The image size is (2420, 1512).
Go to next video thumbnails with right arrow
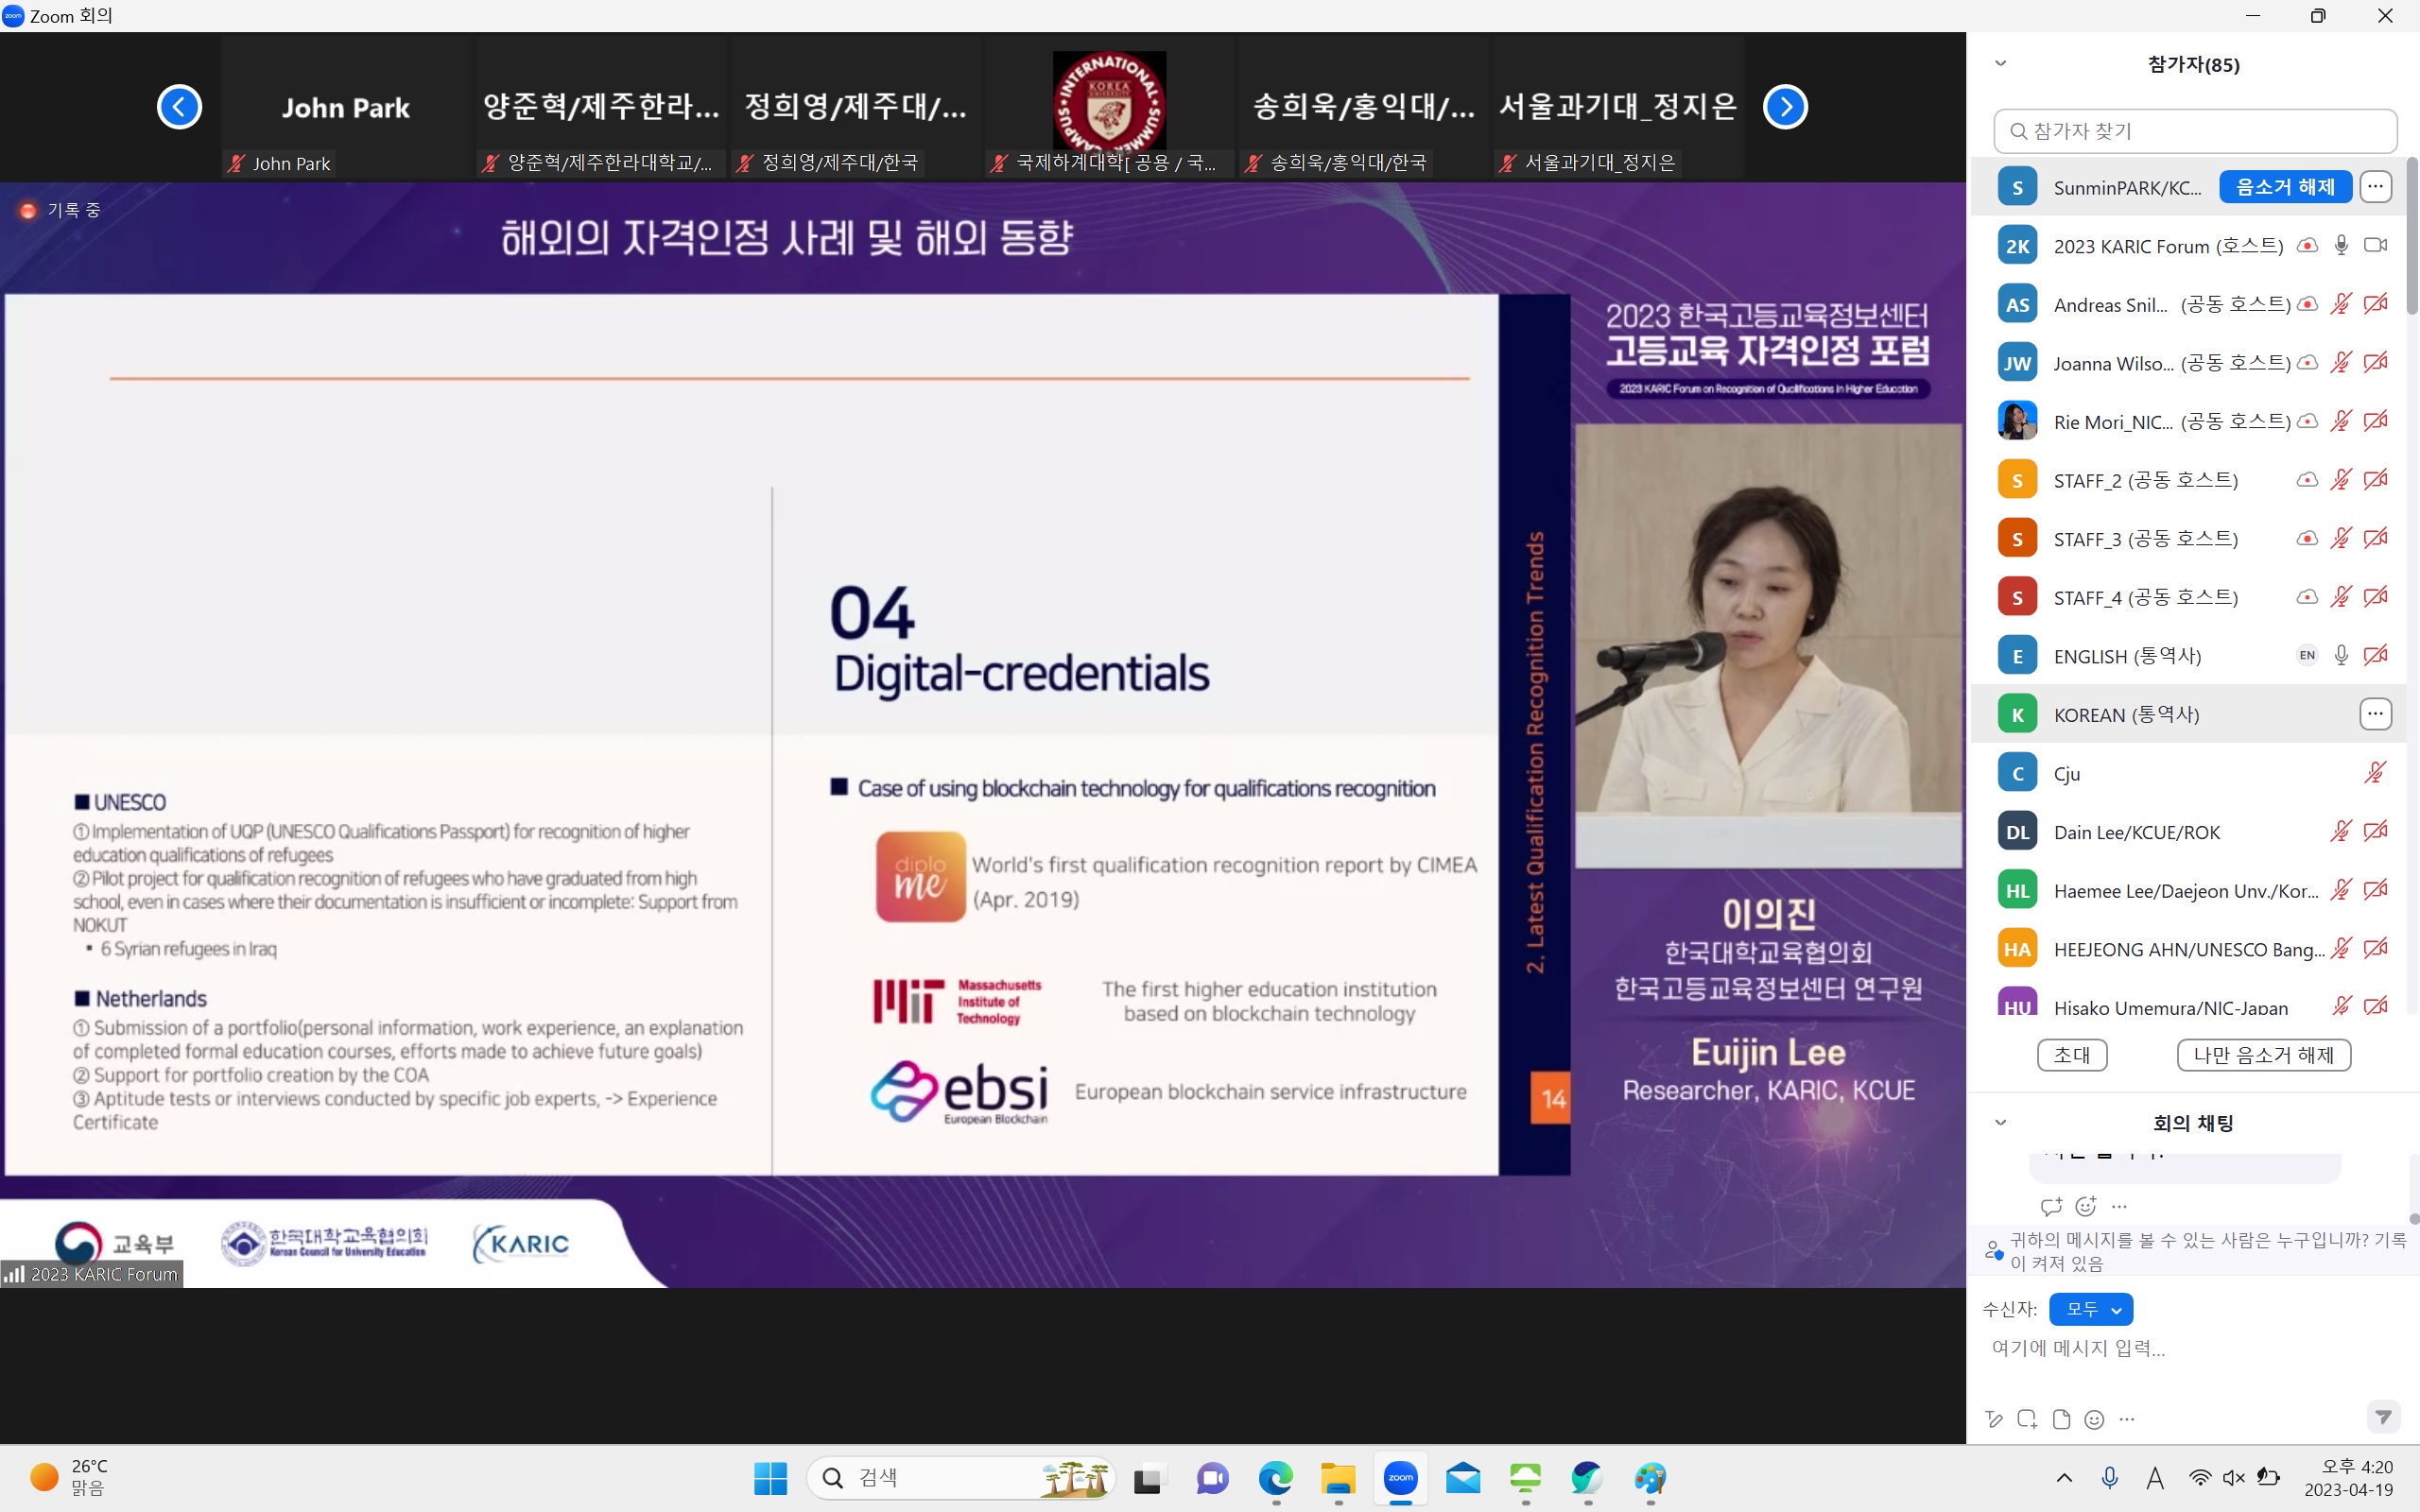click(x=1785, y=107)
